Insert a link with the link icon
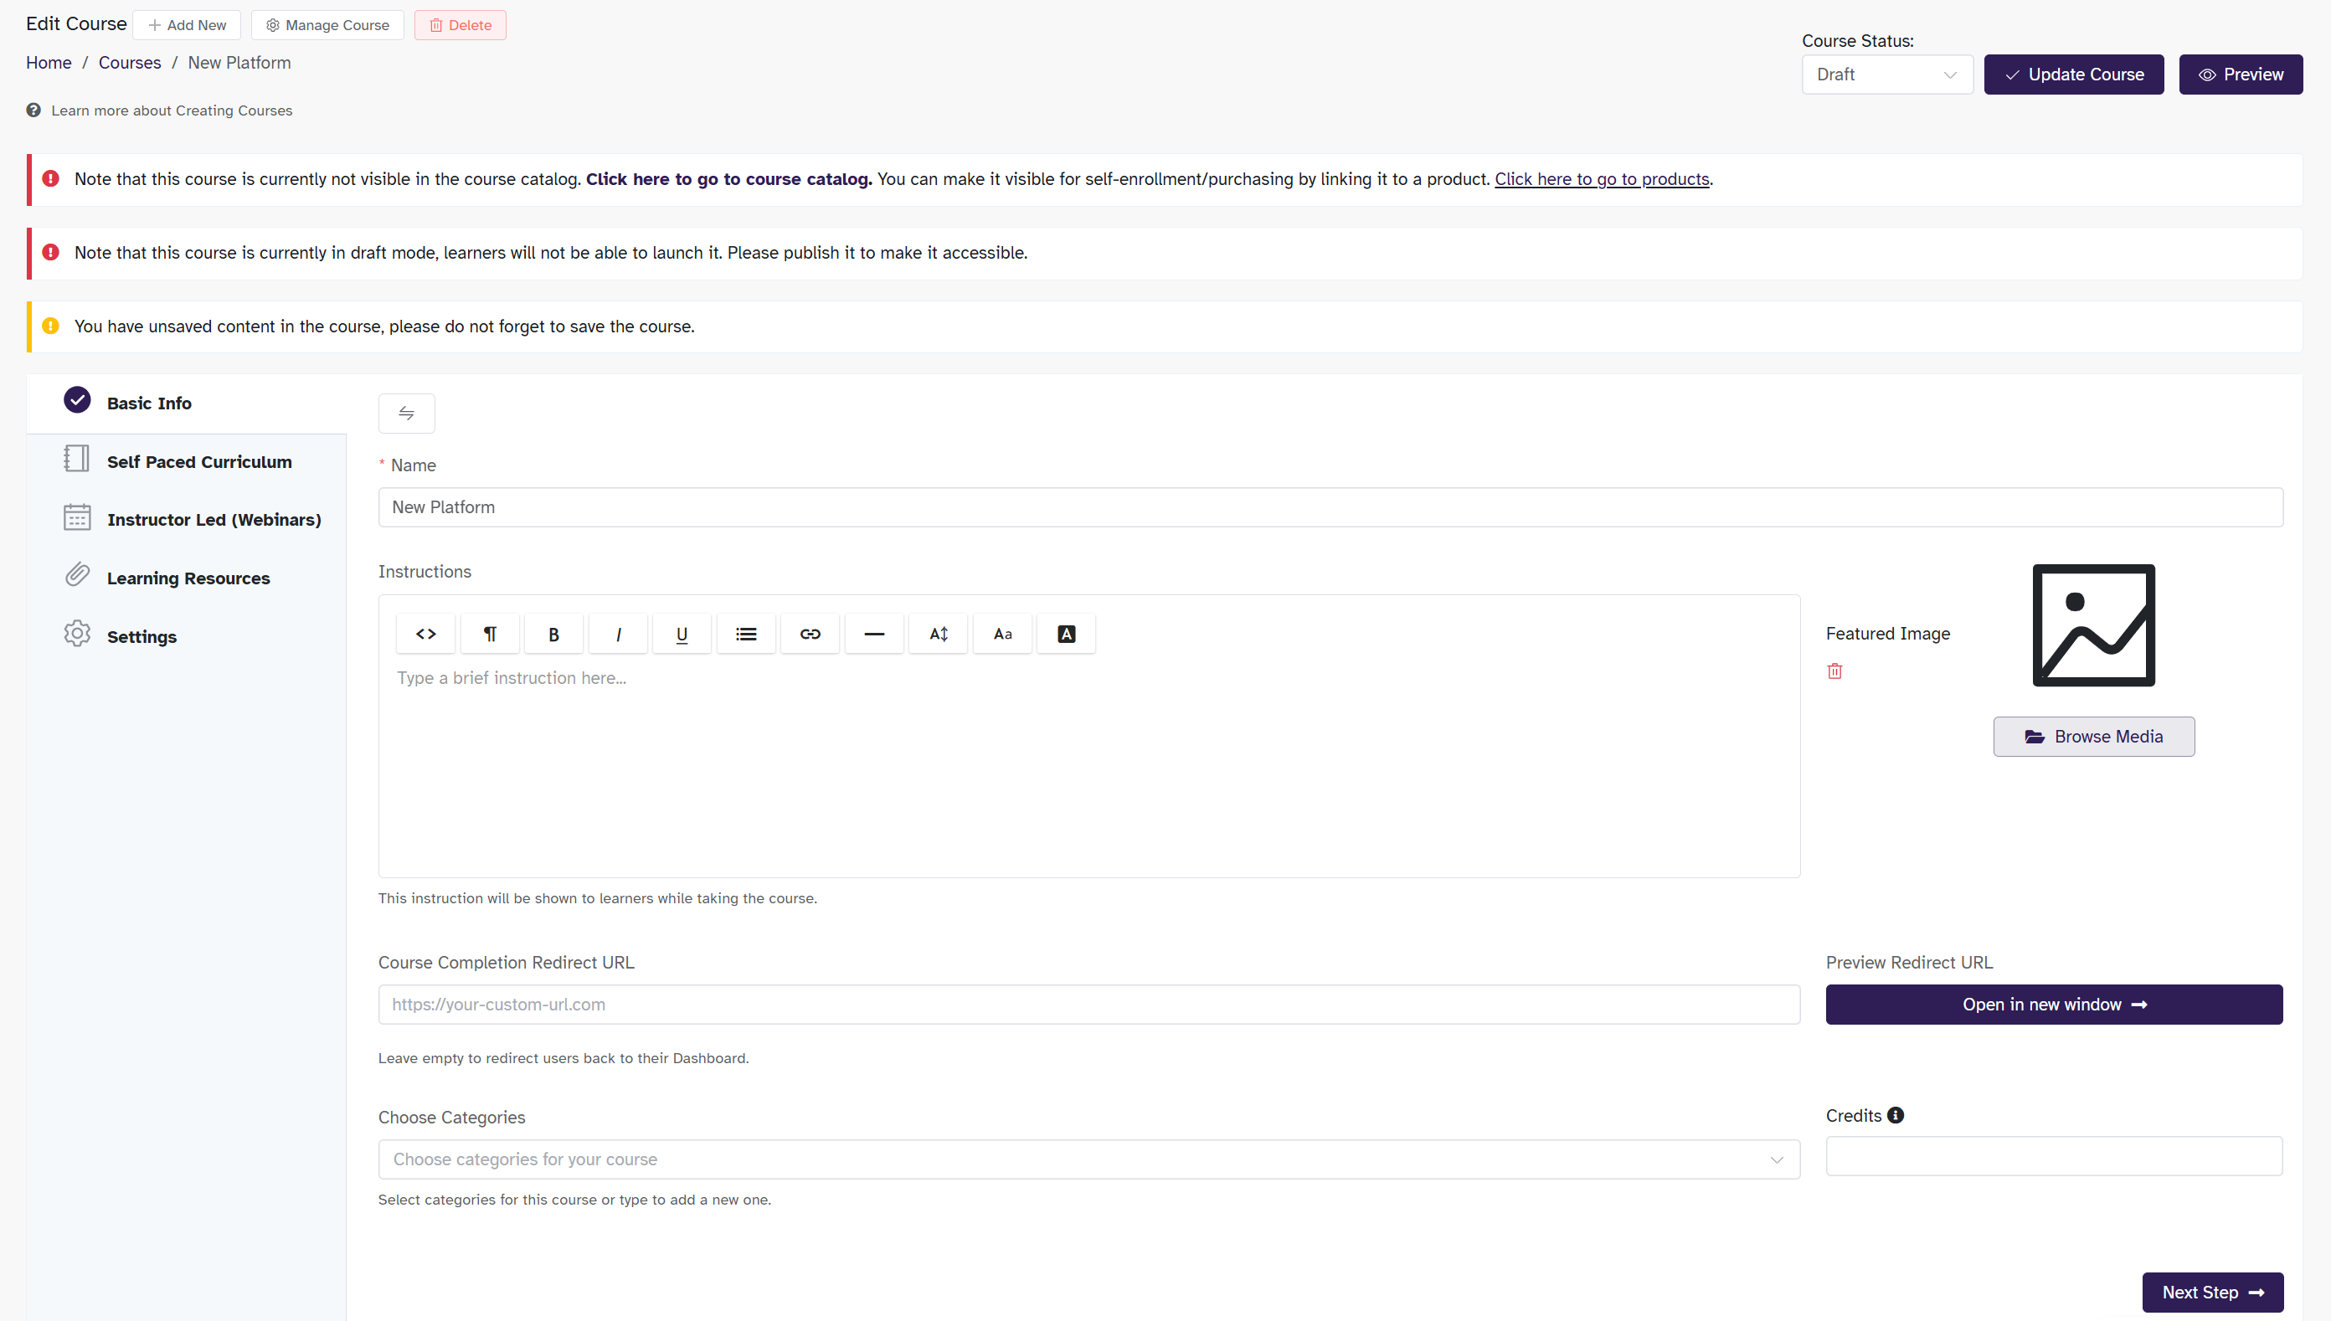Screen dimensions: 2331x1321 click(x=810, y=633)
